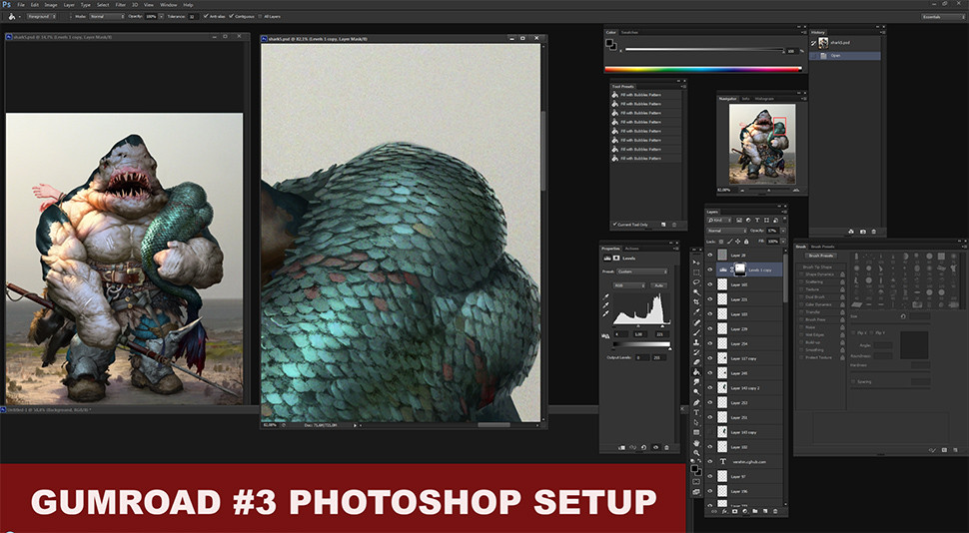Toggle the Anti-alias checkbox

[x=206, y=17]
